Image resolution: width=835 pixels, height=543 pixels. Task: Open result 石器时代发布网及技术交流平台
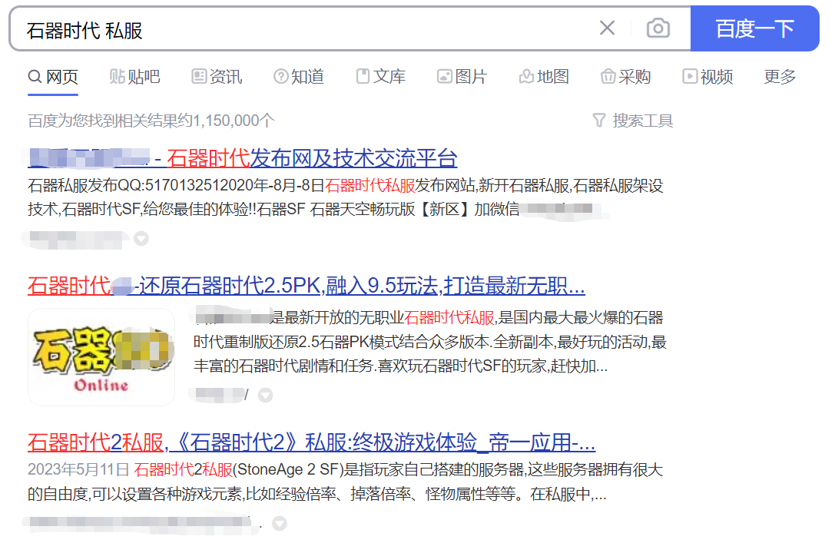(244, 158)
